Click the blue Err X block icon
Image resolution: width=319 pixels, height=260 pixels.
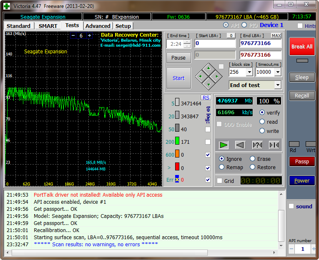pyautogui.click(x=177, y=180)
